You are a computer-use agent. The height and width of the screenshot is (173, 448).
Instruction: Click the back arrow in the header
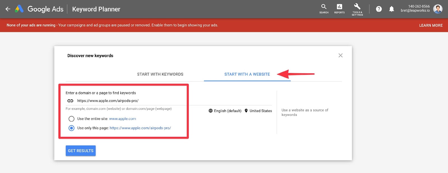click(x=8, y=9)
